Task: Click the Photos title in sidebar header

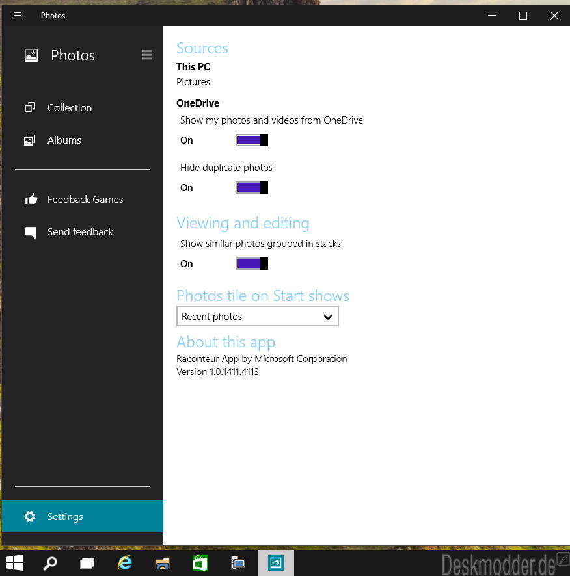Action: pos(73,55)
